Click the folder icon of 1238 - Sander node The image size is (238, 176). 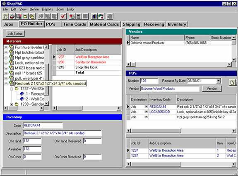click(17, 104)
